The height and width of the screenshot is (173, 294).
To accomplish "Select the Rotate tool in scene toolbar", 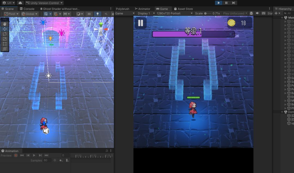I will click(x=5, y=34).
